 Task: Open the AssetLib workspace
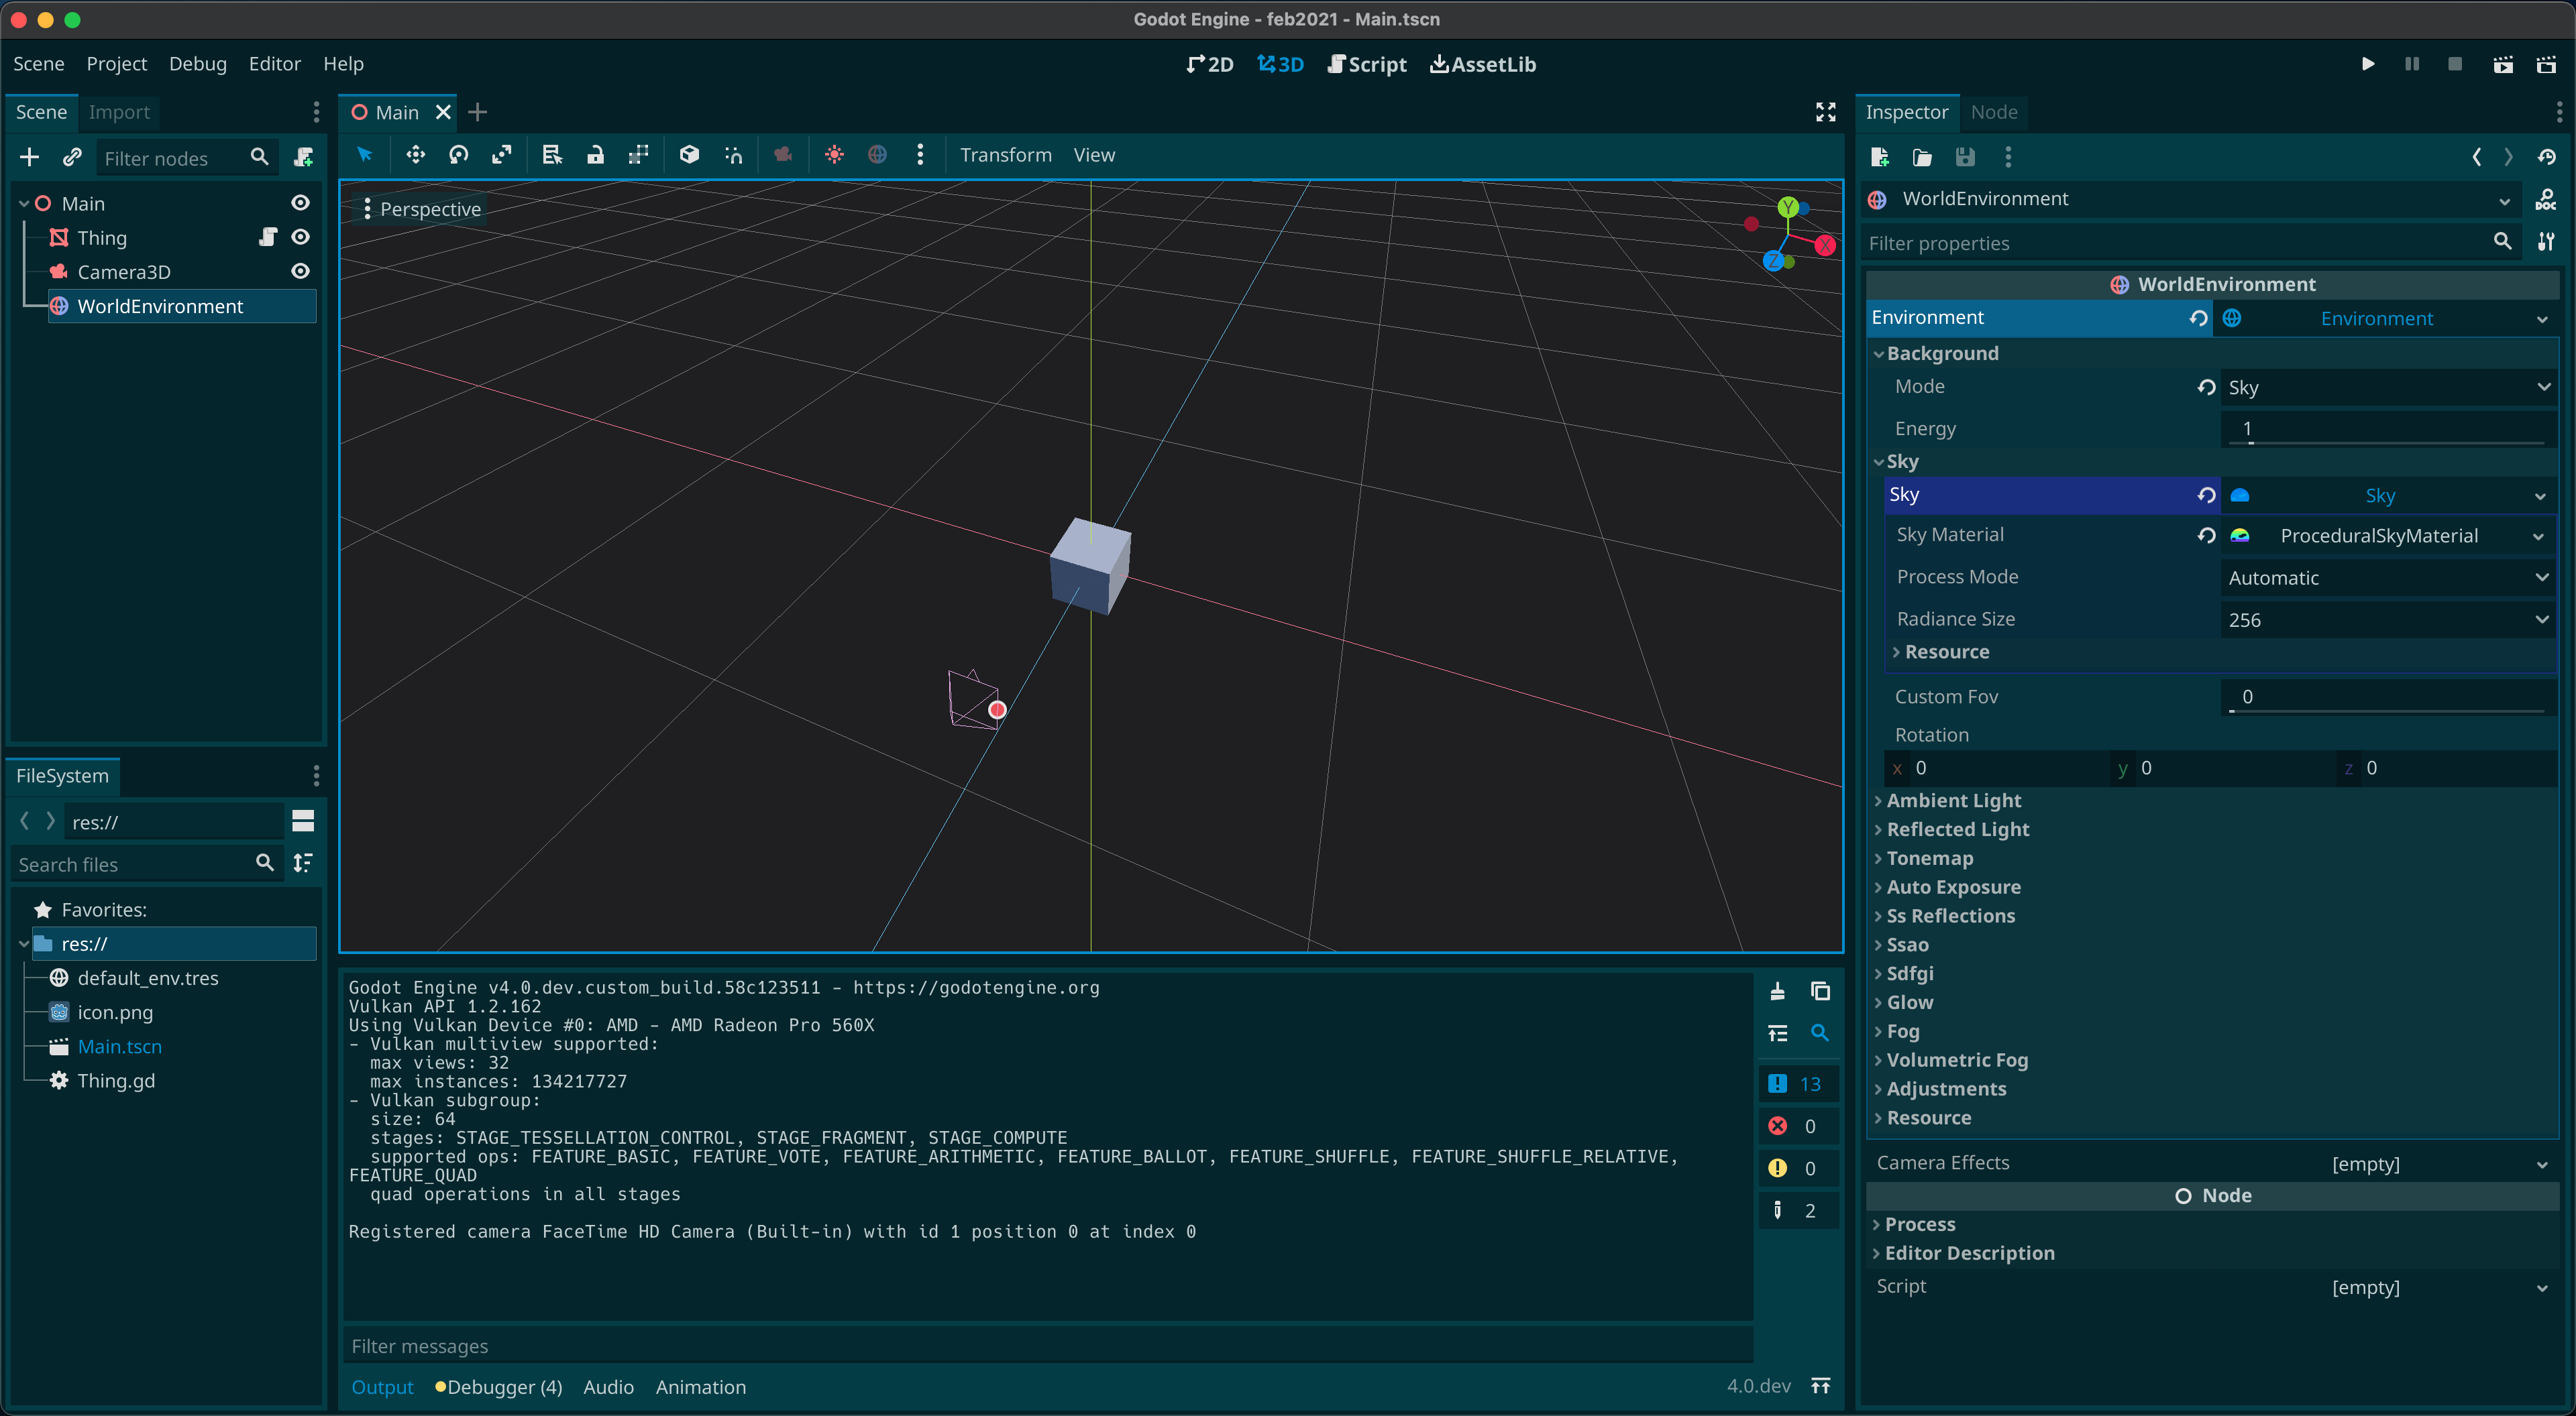click(x=1482, y=64)
